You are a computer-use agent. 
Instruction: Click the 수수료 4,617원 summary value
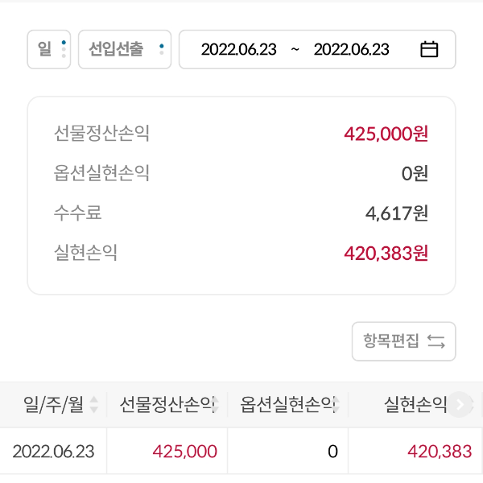click(396, 213)
